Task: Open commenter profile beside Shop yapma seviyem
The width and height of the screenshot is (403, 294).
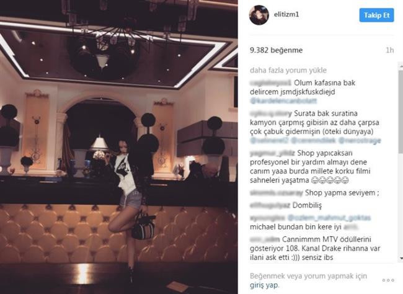Action: (277, 193)
